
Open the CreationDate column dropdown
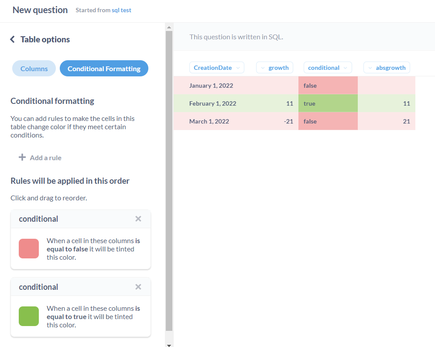[237, 67]
